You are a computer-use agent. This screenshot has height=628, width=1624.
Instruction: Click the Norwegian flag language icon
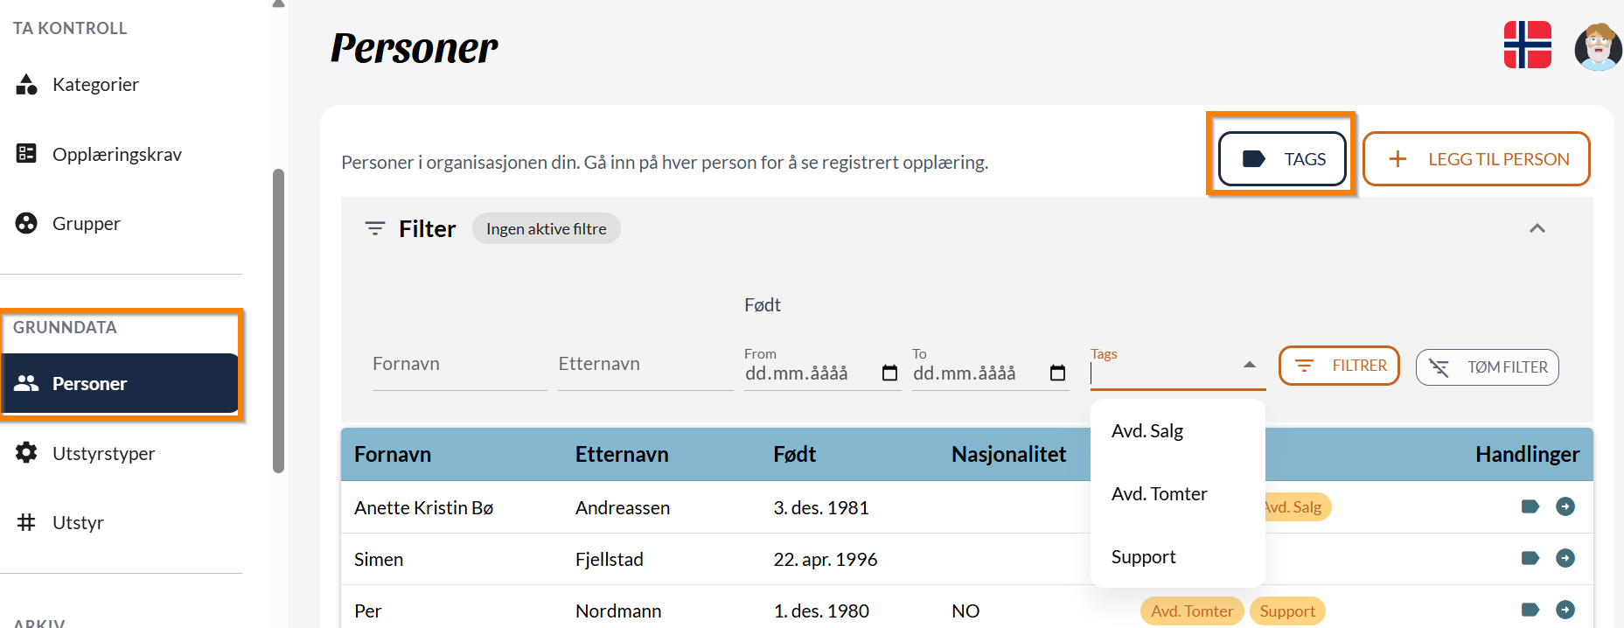coord(1527,45)
